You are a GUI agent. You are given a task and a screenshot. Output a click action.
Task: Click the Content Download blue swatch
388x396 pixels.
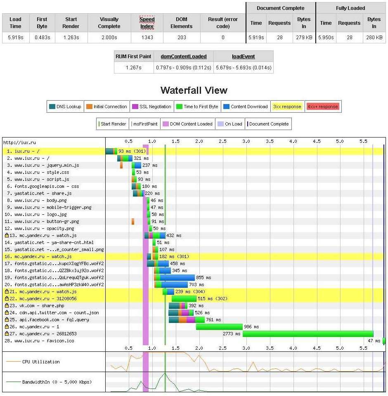click(227, 107)
